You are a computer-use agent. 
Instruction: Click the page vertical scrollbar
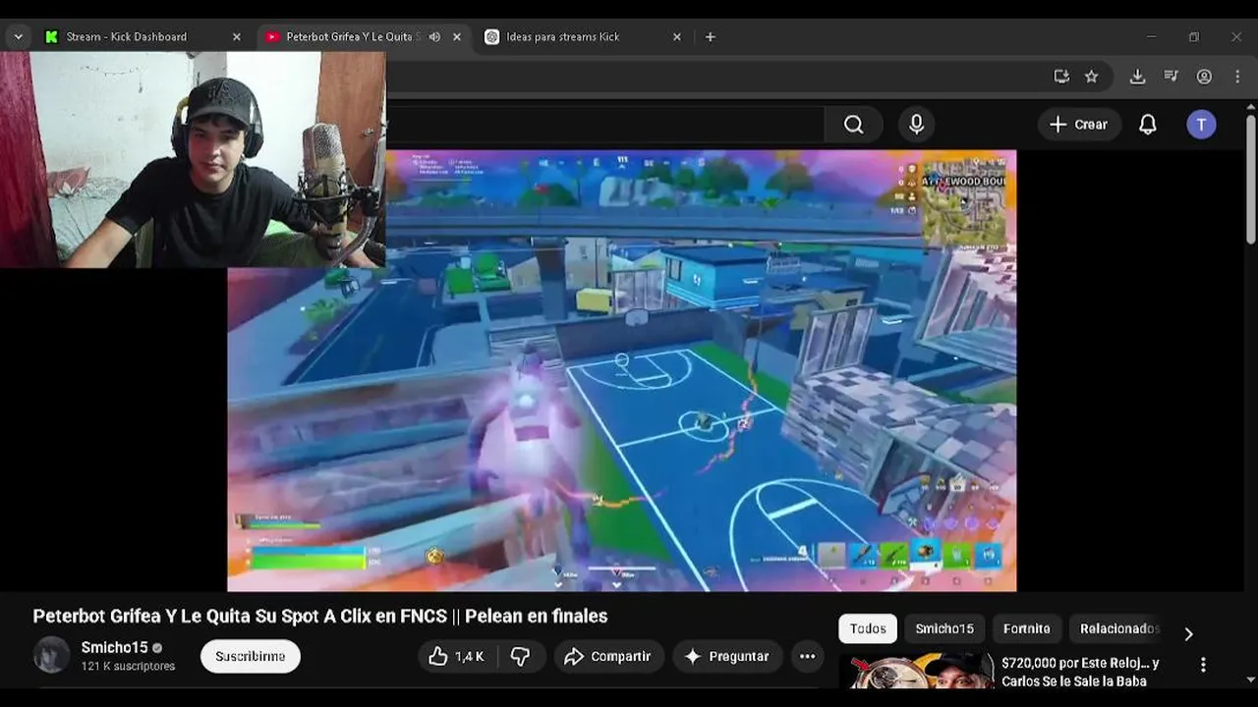(x=1250, y=182)
